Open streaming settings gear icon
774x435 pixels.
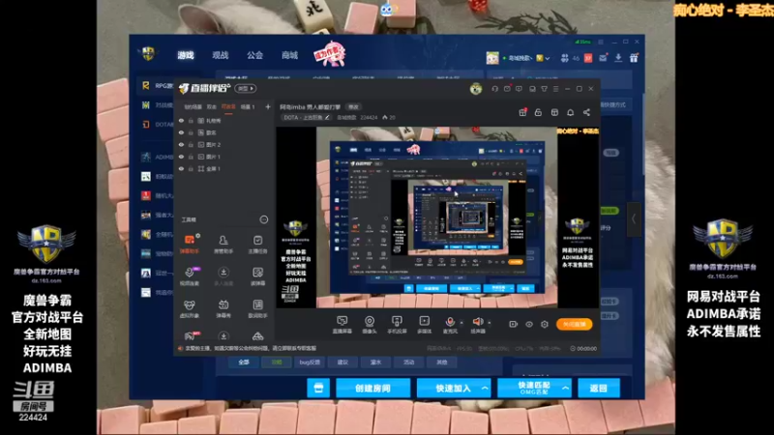click(544, 324)
